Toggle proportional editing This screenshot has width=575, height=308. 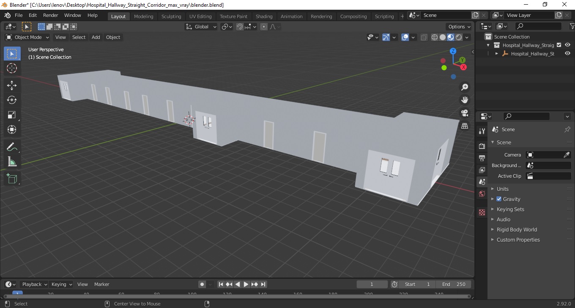(x=264, y=27)
